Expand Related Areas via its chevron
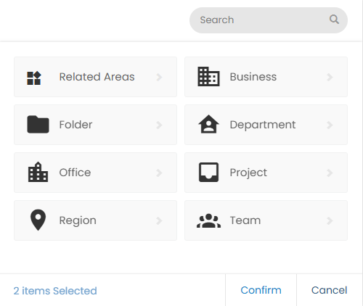Viewport: 363px width, 306px height. 159,77
